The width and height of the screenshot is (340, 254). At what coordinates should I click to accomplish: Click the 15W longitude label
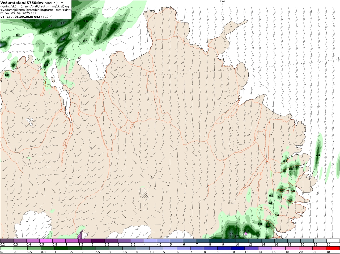[222, 1]
